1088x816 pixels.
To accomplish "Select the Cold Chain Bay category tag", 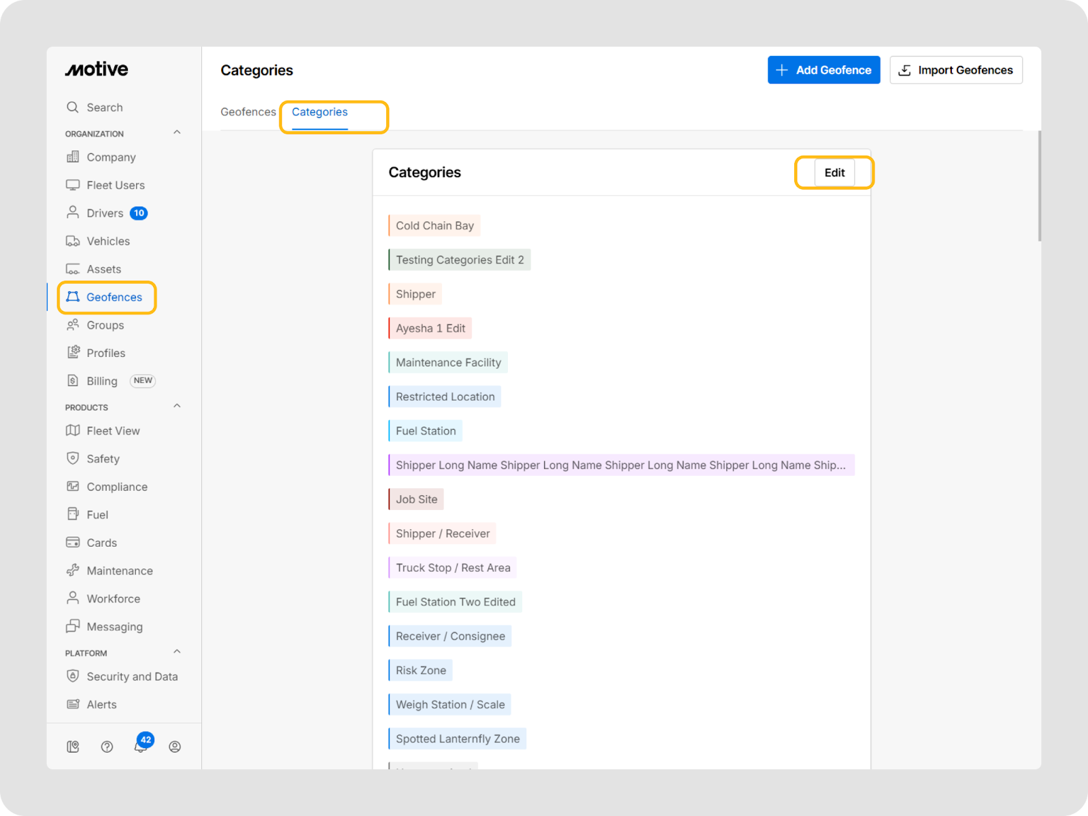I will pyautogui.click(x=435, y=226).
